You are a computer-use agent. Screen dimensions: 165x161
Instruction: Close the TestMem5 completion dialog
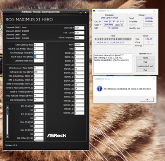pos(154,79)
